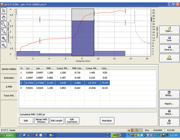Click the Cont... column header
Image resolution: width=180 pixels, height=140 pixels.
click(105, 68)
